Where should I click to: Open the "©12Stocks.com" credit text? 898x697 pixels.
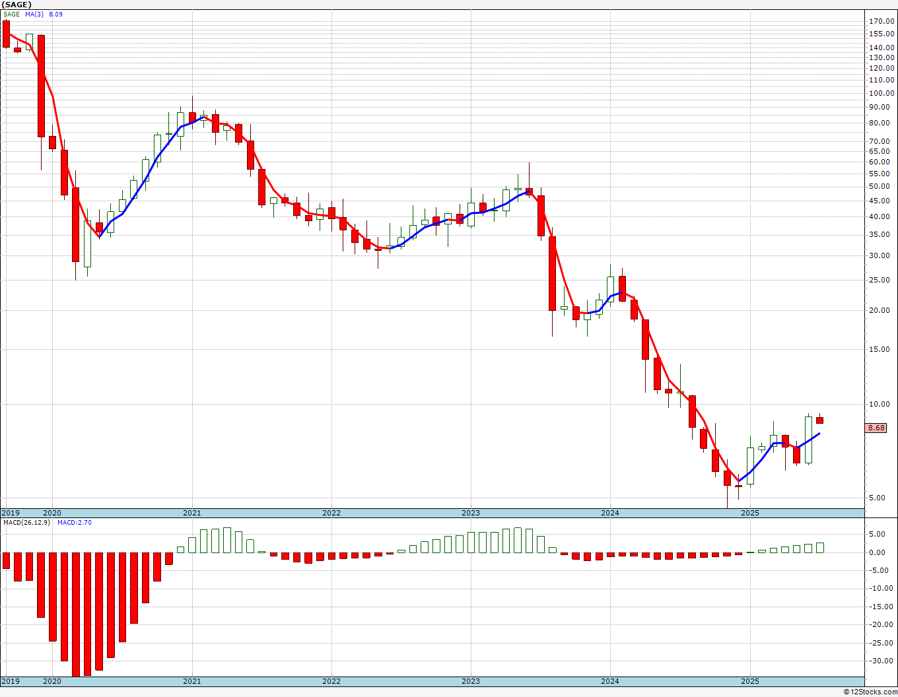(x=870, y=692)
